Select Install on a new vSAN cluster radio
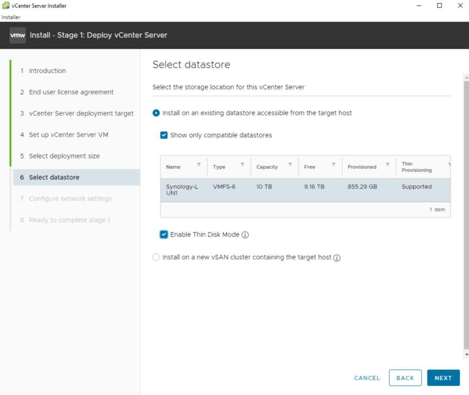 pyautogui.click(x=156, y=257)
